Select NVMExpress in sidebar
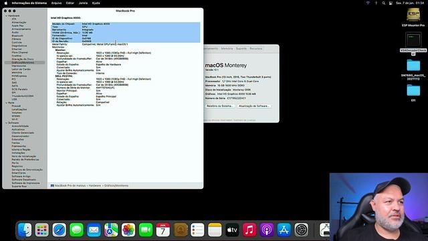 pyautogui.click(x=19, y=76)
